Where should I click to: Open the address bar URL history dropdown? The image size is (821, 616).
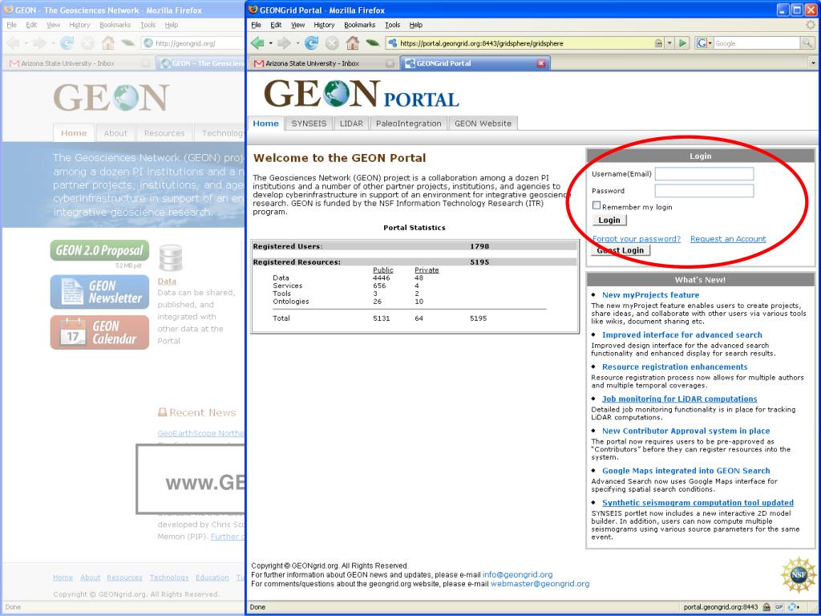point(669,43)
